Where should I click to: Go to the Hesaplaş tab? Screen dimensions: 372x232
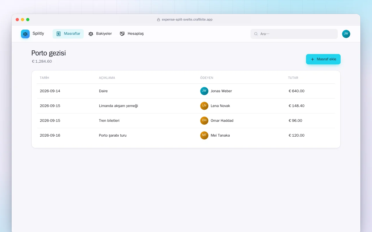point(132,34)
